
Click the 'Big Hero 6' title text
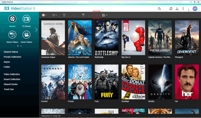(126, 57)
